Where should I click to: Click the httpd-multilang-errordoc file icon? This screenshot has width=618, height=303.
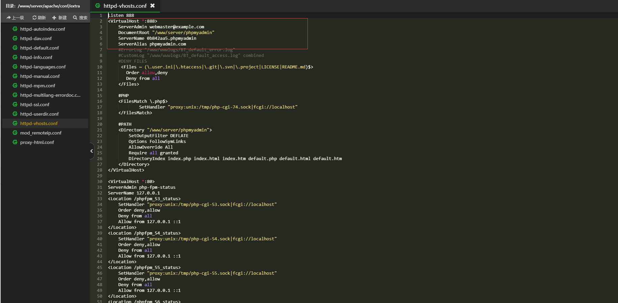point(15,95)
